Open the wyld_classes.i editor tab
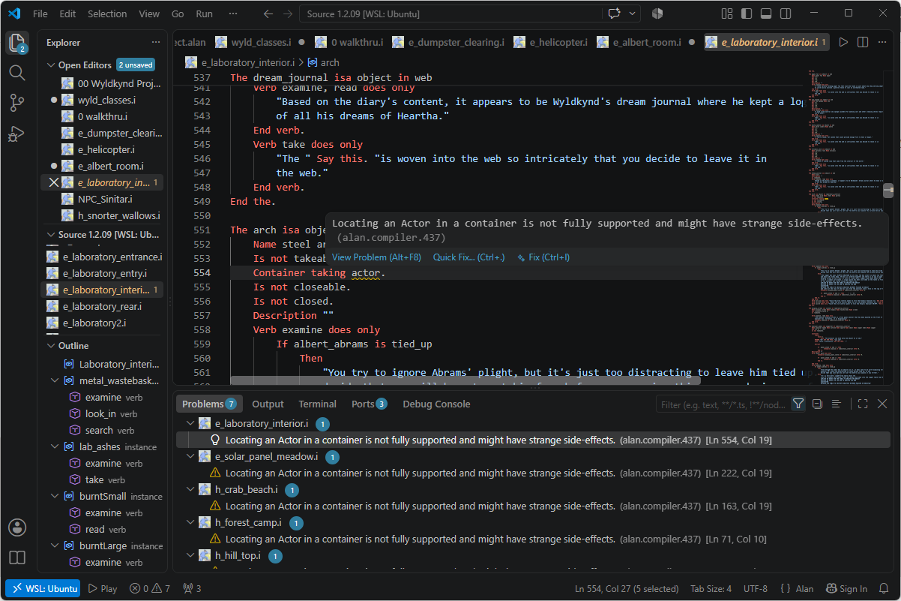This screenshot has height=601, width=901. coord(259,42)
